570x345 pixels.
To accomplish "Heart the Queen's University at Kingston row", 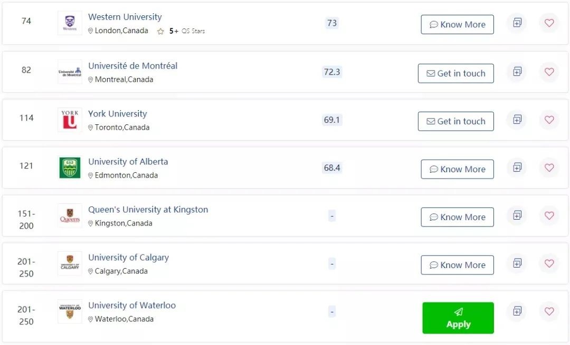I will tap(549, 215).
